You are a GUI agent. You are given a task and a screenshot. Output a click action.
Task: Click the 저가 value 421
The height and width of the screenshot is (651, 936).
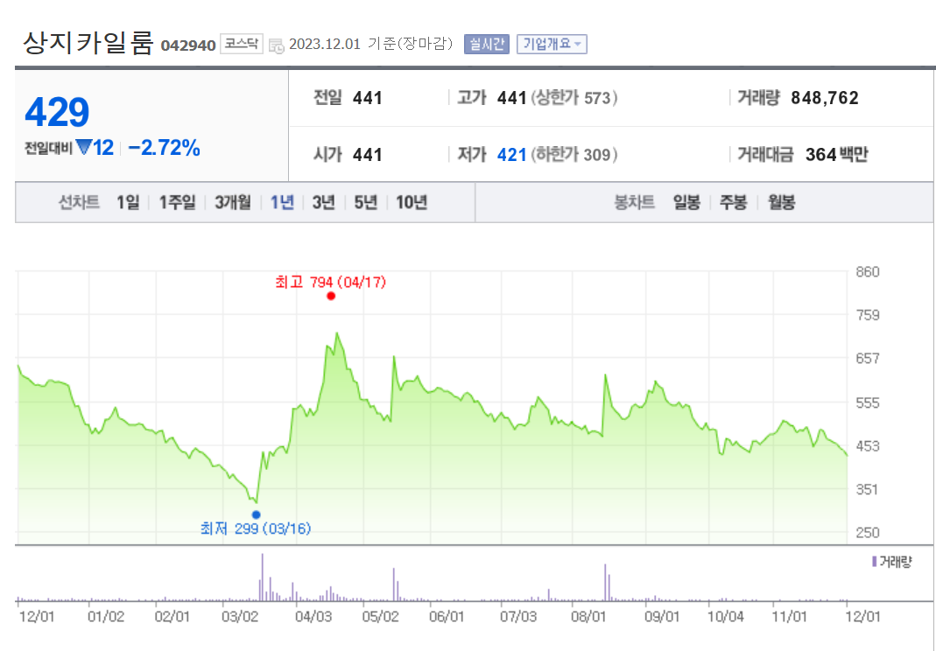(x=511, y=155)
